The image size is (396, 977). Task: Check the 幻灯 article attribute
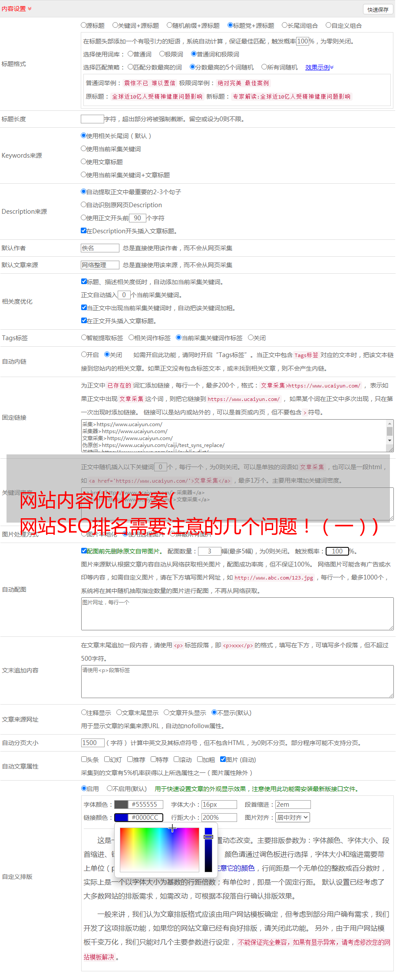point(107,759)
